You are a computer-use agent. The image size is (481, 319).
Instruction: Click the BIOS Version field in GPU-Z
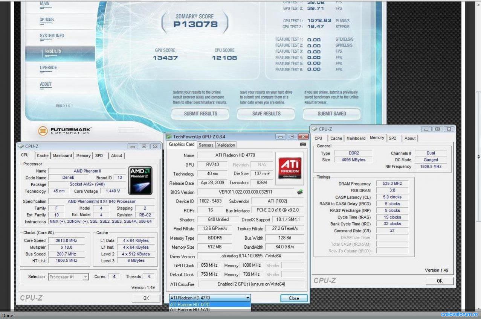246,192
